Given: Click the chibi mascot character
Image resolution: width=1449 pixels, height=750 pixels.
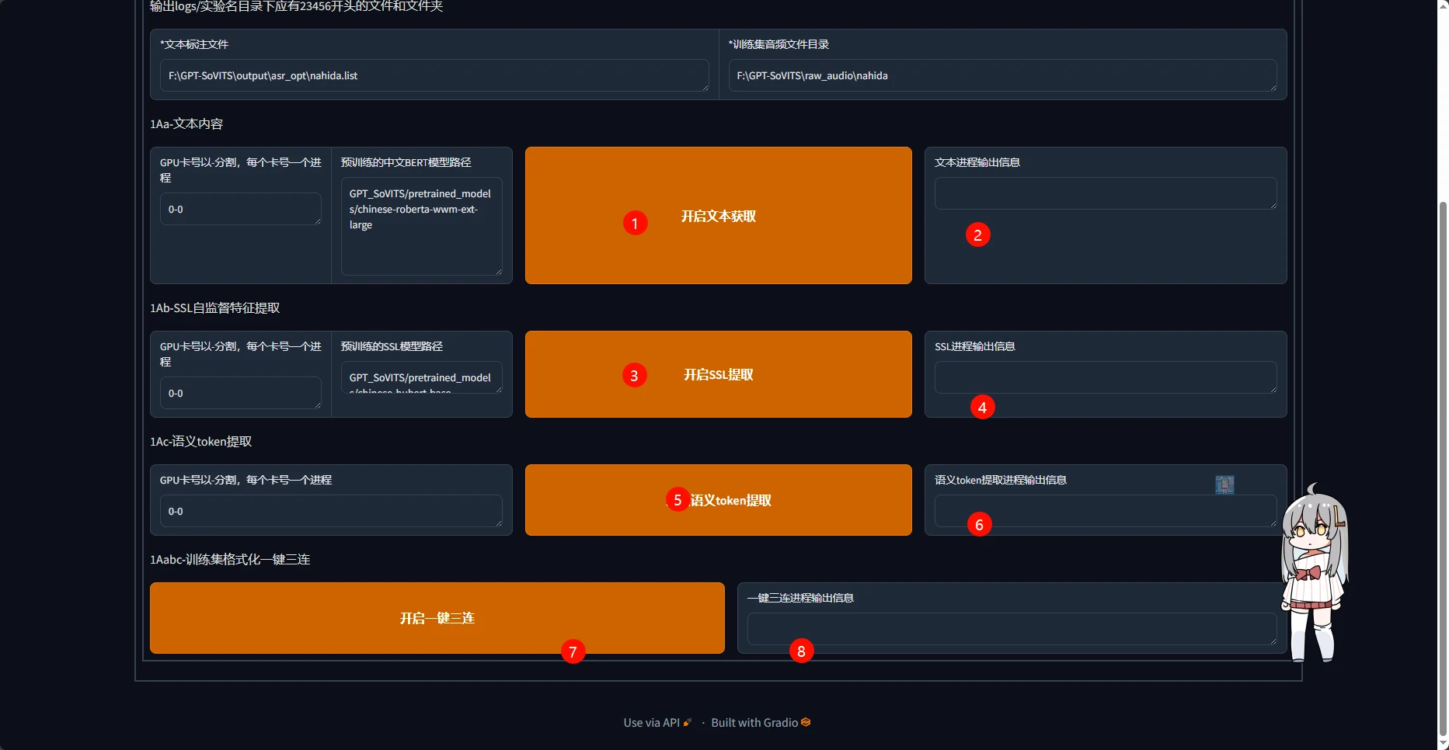Looking at the screenshot, I should pos(1314,575).
